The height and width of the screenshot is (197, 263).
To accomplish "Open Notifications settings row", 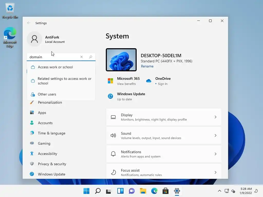I will 164,154.
